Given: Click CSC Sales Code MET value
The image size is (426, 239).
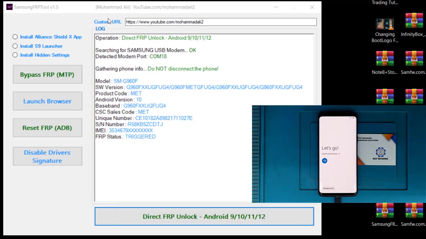Looking at the screenshot, I should click(x=143, y=112).
